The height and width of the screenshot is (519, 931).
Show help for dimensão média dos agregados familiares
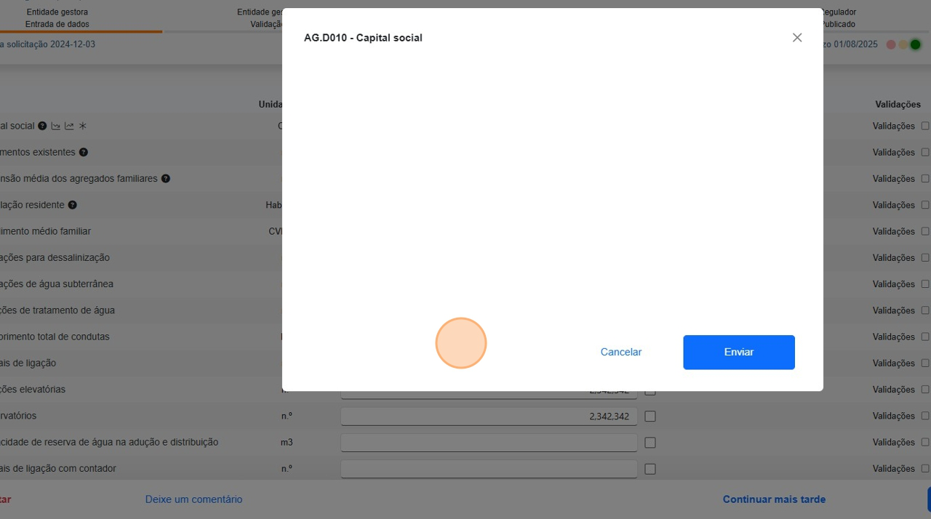point(165,178)
